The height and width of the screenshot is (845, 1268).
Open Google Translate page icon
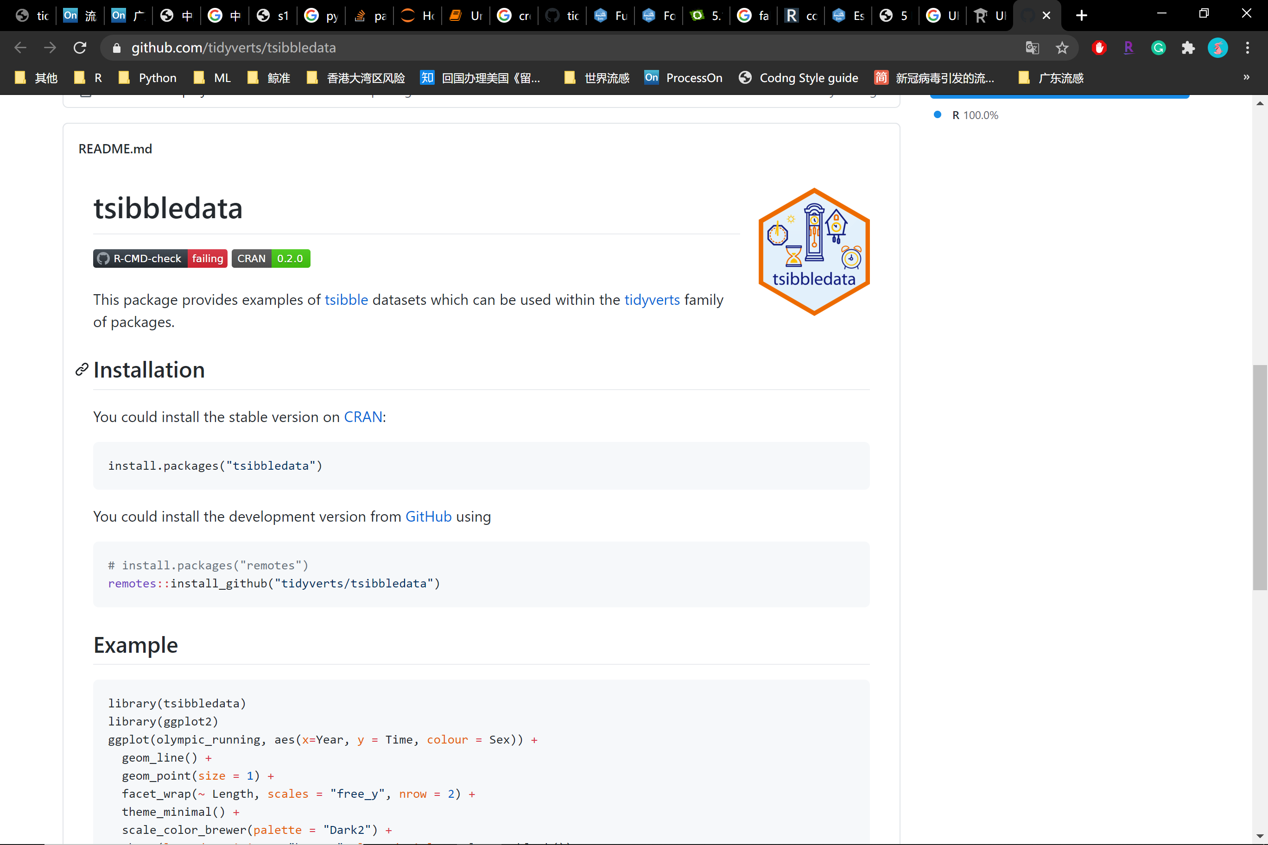1032,47
